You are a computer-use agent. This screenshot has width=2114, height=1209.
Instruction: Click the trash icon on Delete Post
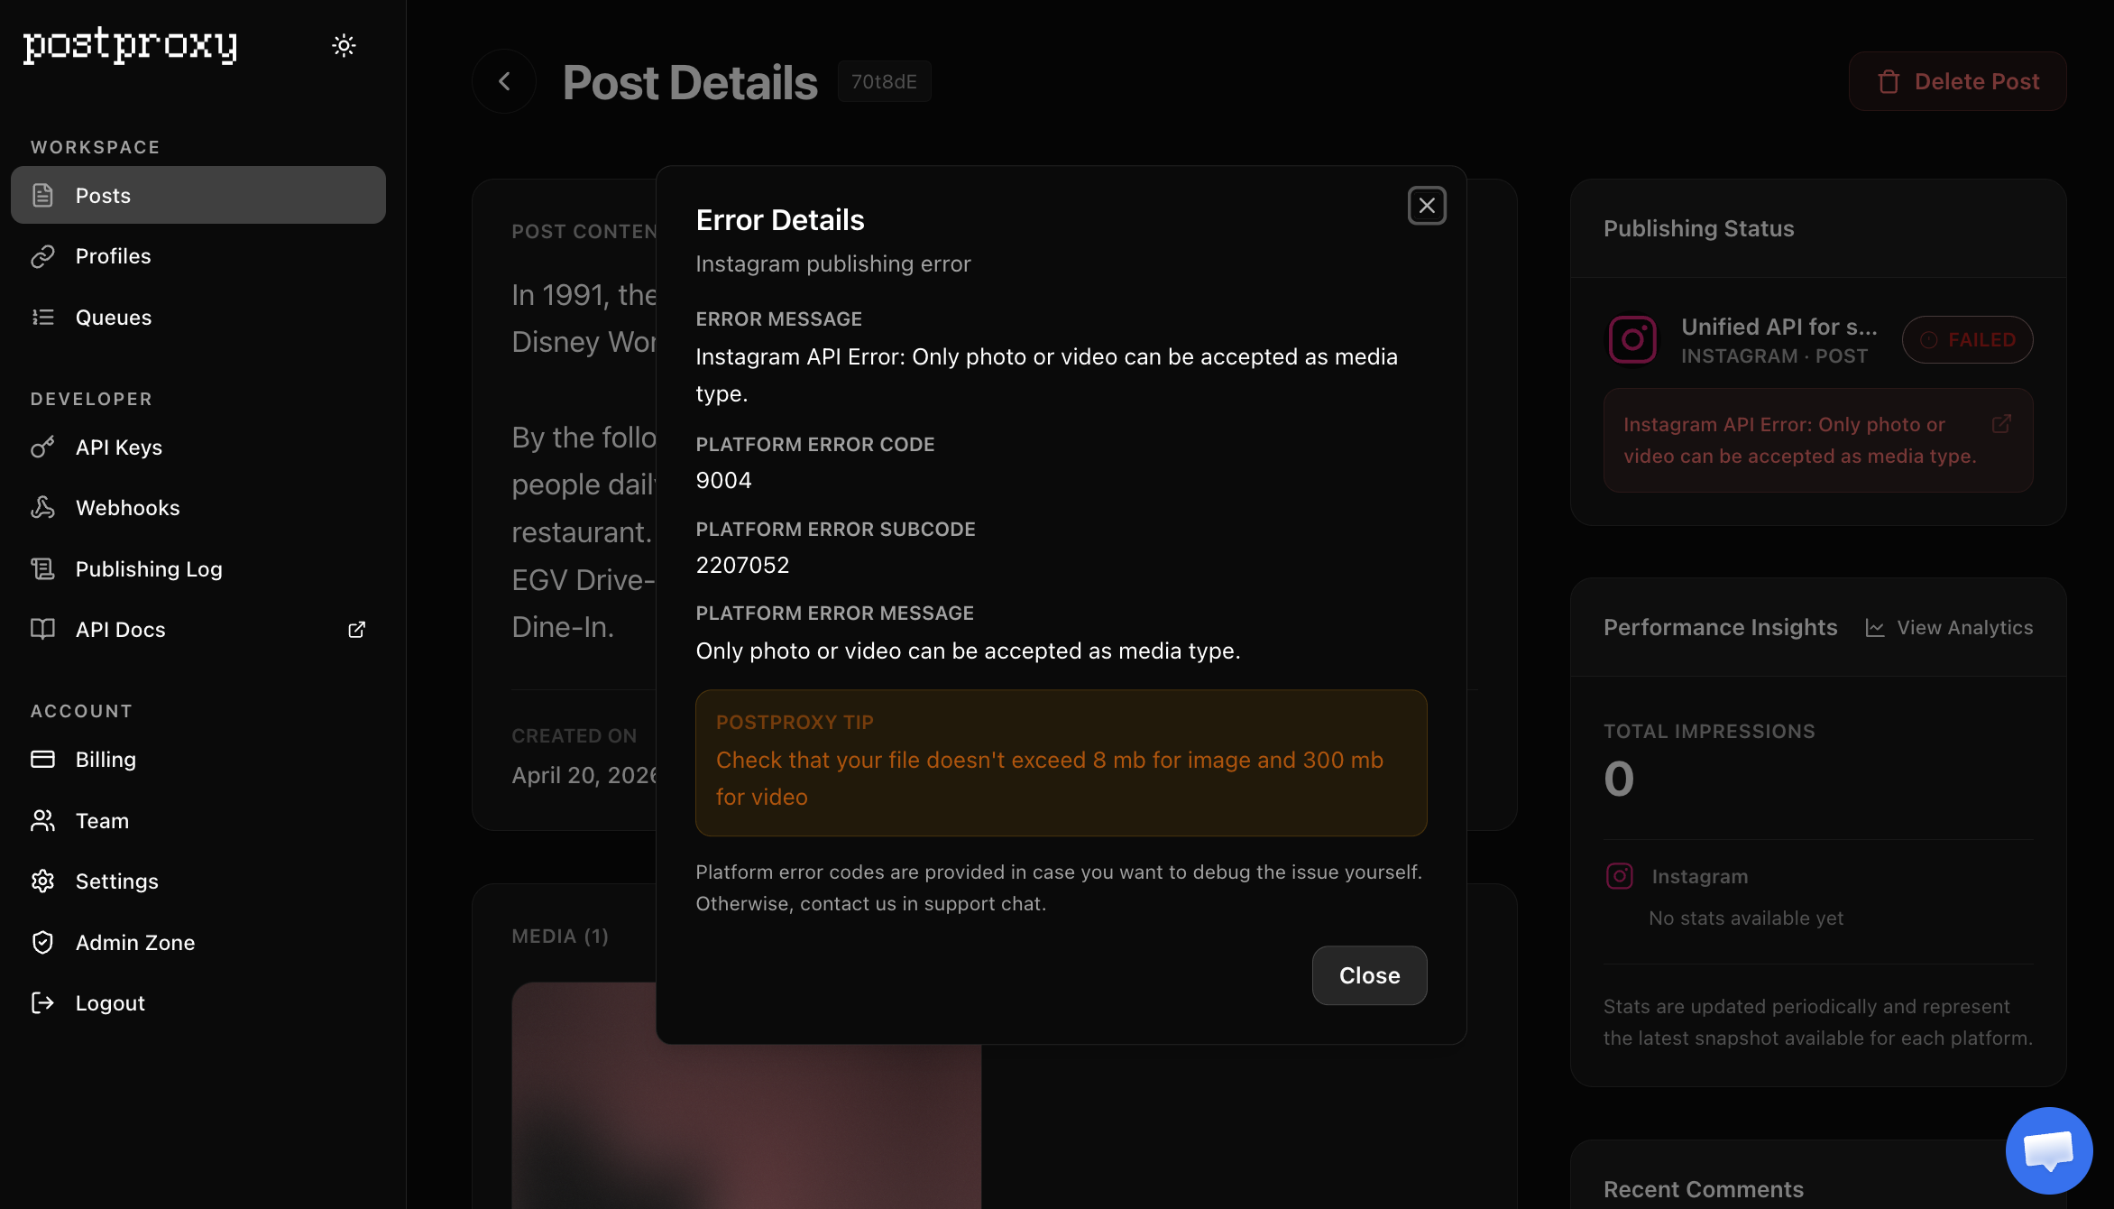pyautogui.click(x=1889, y=82)
